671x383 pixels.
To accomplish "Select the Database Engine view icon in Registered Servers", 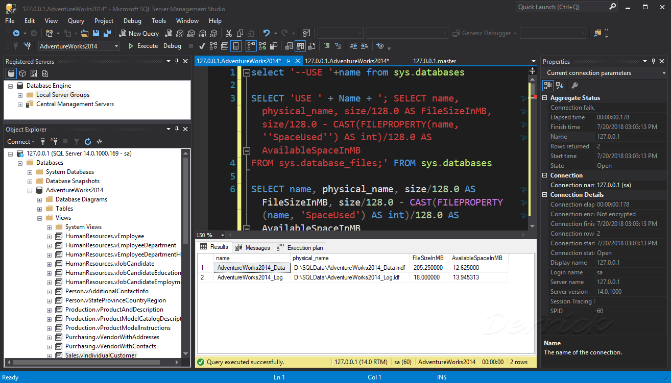I will pyautogui.click(x=11, y=73).
